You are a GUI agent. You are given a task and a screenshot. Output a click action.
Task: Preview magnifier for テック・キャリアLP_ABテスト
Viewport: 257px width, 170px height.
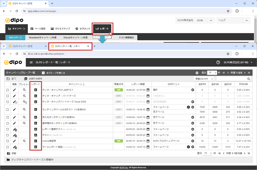pyautogui.click(x=24, y=90)
